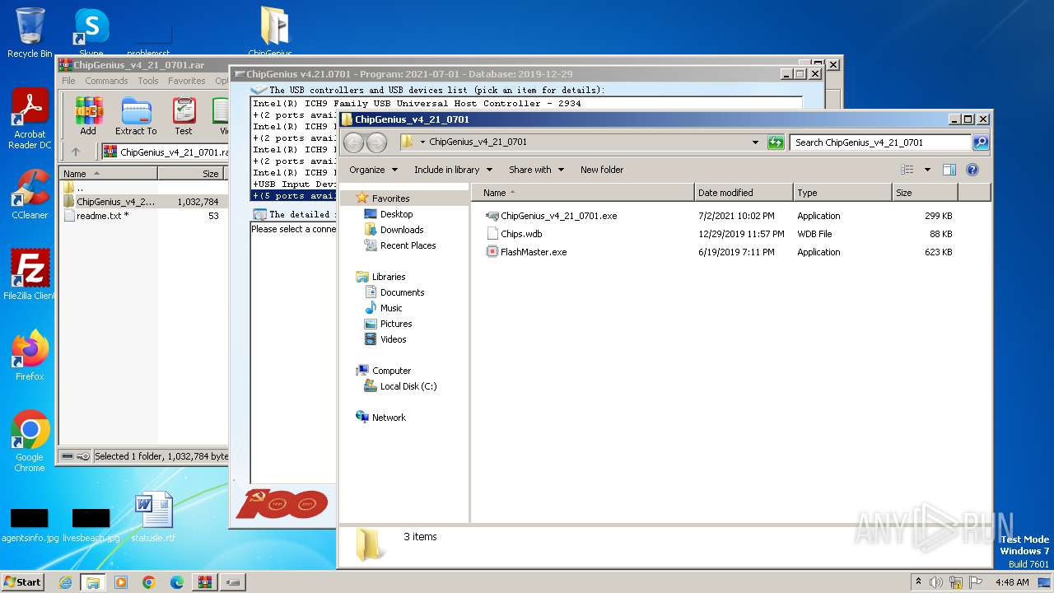This screenshot has width=1054, height=593.
Task: Open Pictures library in tree
Action: (387, 324)
